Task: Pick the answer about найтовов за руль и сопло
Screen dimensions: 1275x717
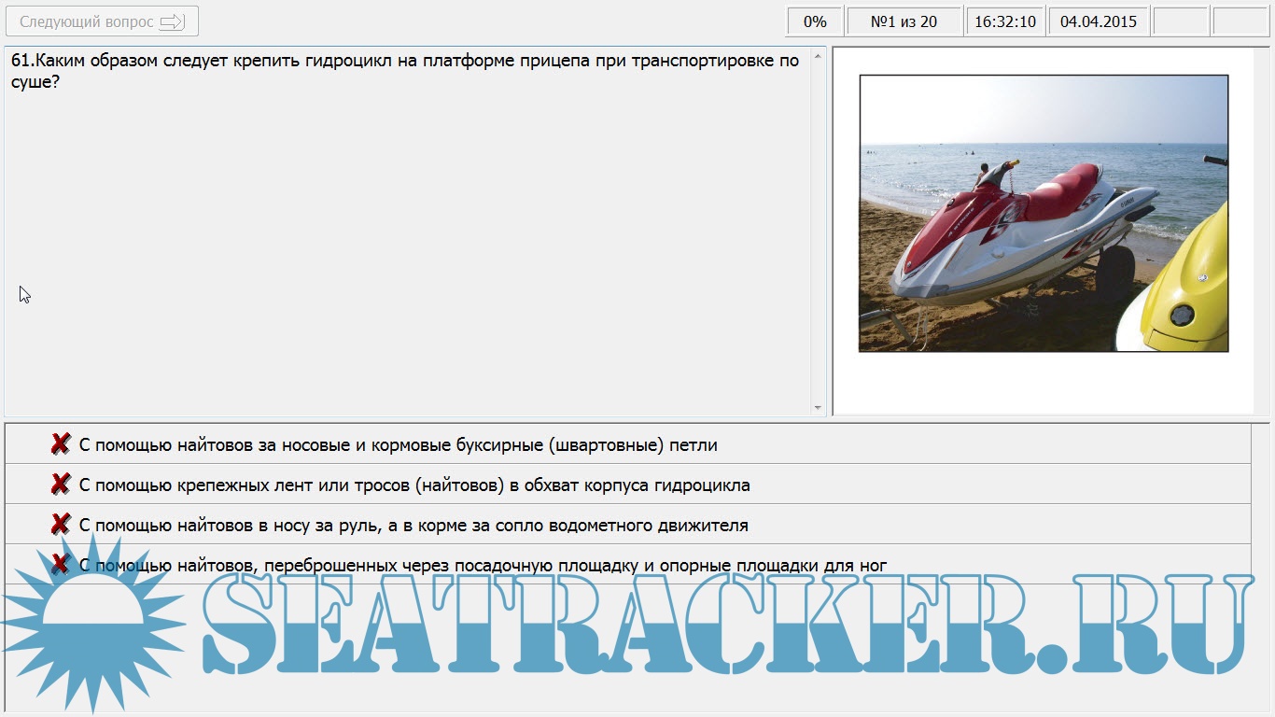Action: tap(413, 526)
